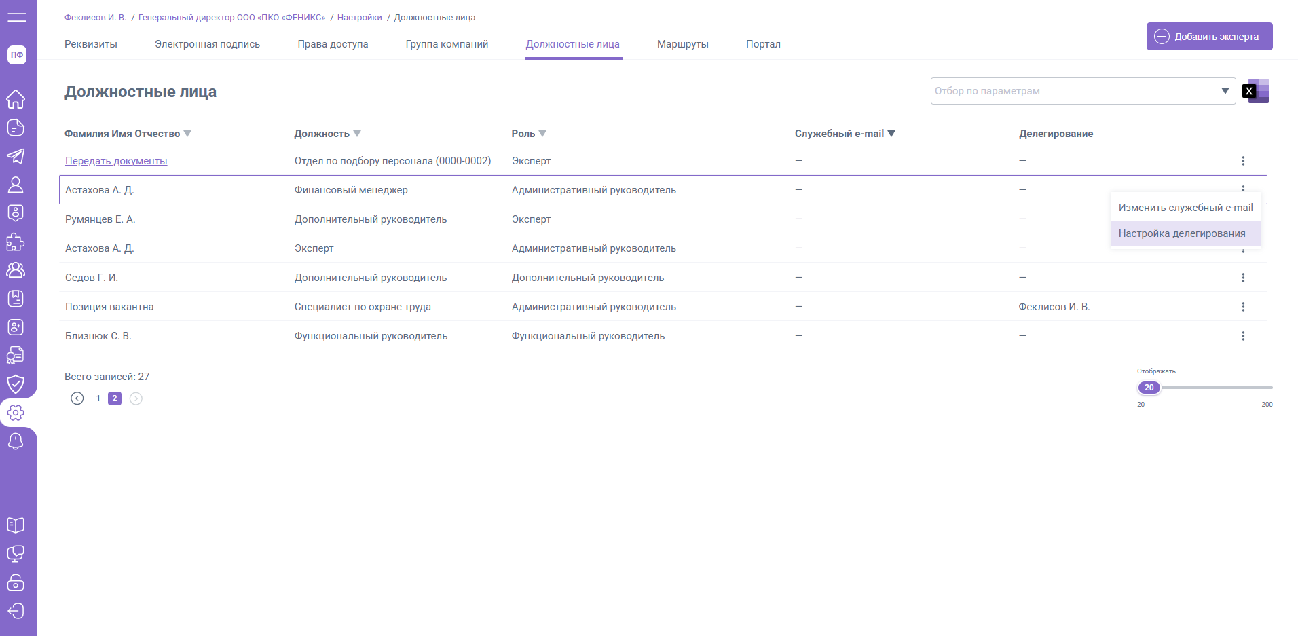Switch to the Реквизиты tab
The image size is (1298, 636).
coord(91,44)
